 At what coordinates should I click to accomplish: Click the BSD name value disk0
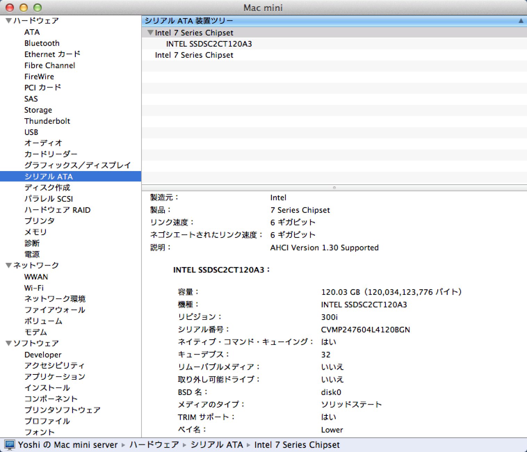point(331,392)
